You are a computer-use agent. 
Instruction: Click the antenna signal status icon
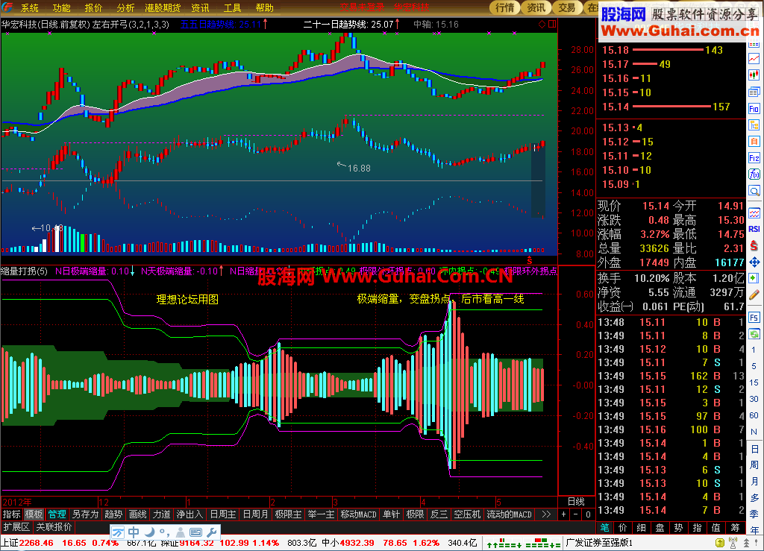pyautogui.click(x=733, y=542)
